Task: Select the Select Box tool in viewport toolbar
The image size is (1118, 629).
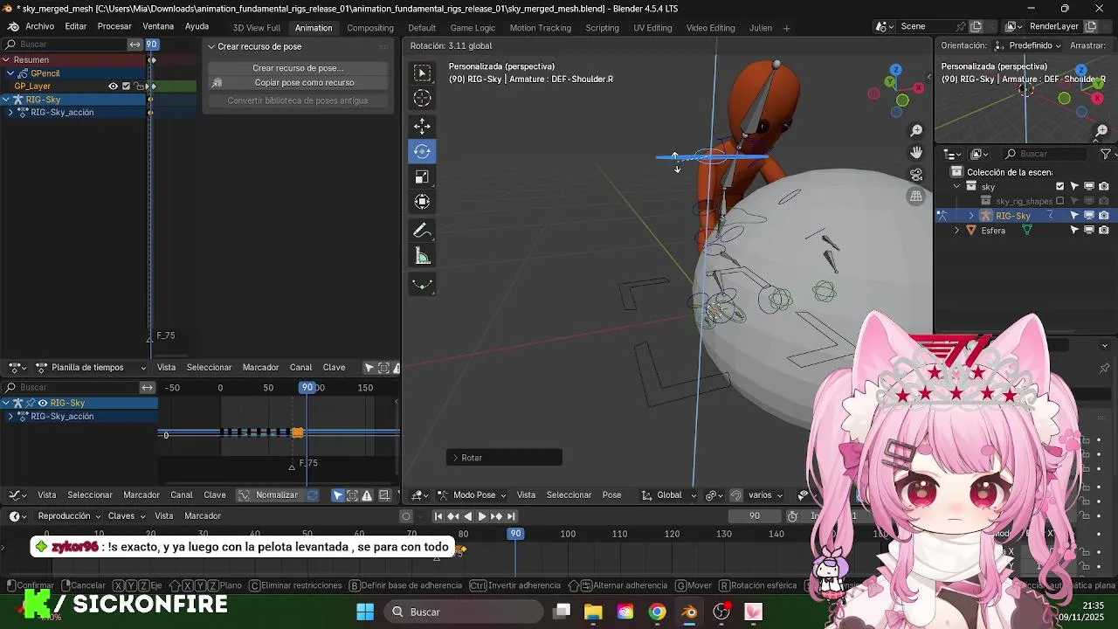Action: pyautogui.click(x=422, y=73)
